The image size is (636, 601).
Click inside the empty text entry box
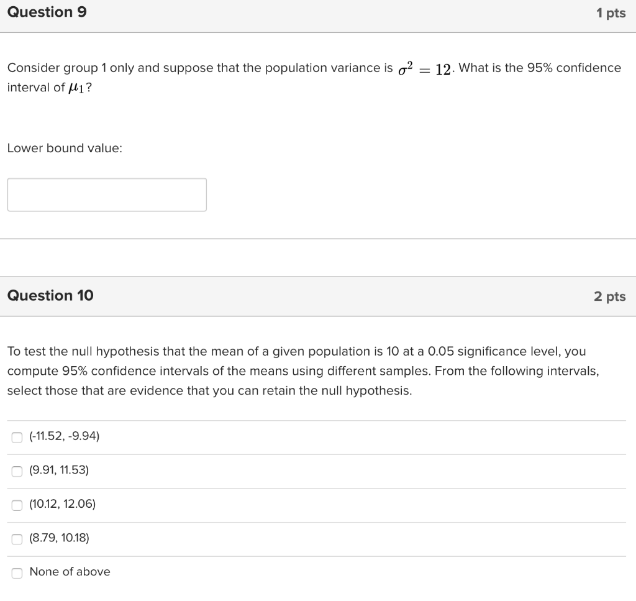click(x=106, y=195)
